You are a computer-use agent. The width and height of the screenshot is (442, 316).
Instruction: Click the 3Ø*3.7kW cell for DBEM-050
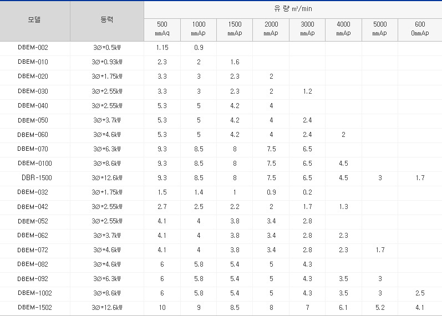click(x=107, y=120)
